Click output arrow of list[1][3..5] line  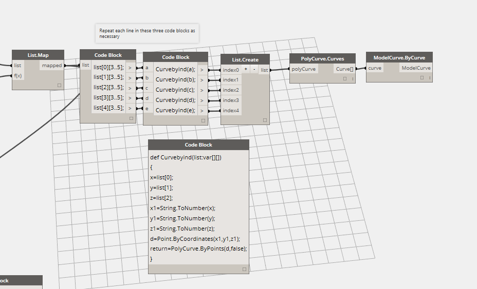coord(130,78)
